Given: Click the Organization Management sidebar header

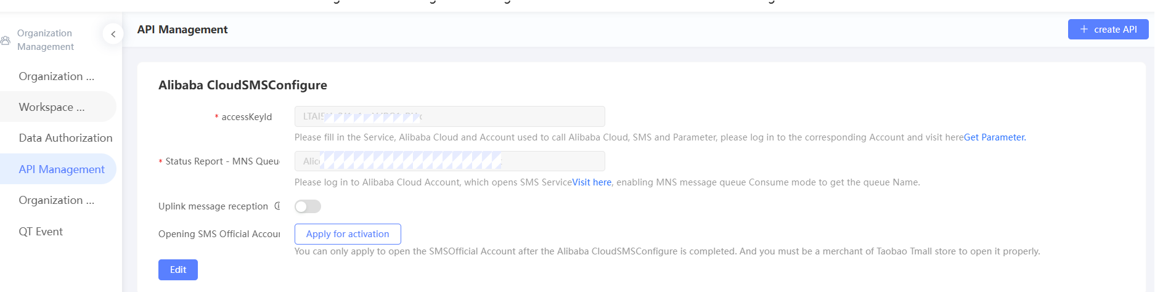Looking at the screenshot, I should pyautogui.click(x=45, y=40).
